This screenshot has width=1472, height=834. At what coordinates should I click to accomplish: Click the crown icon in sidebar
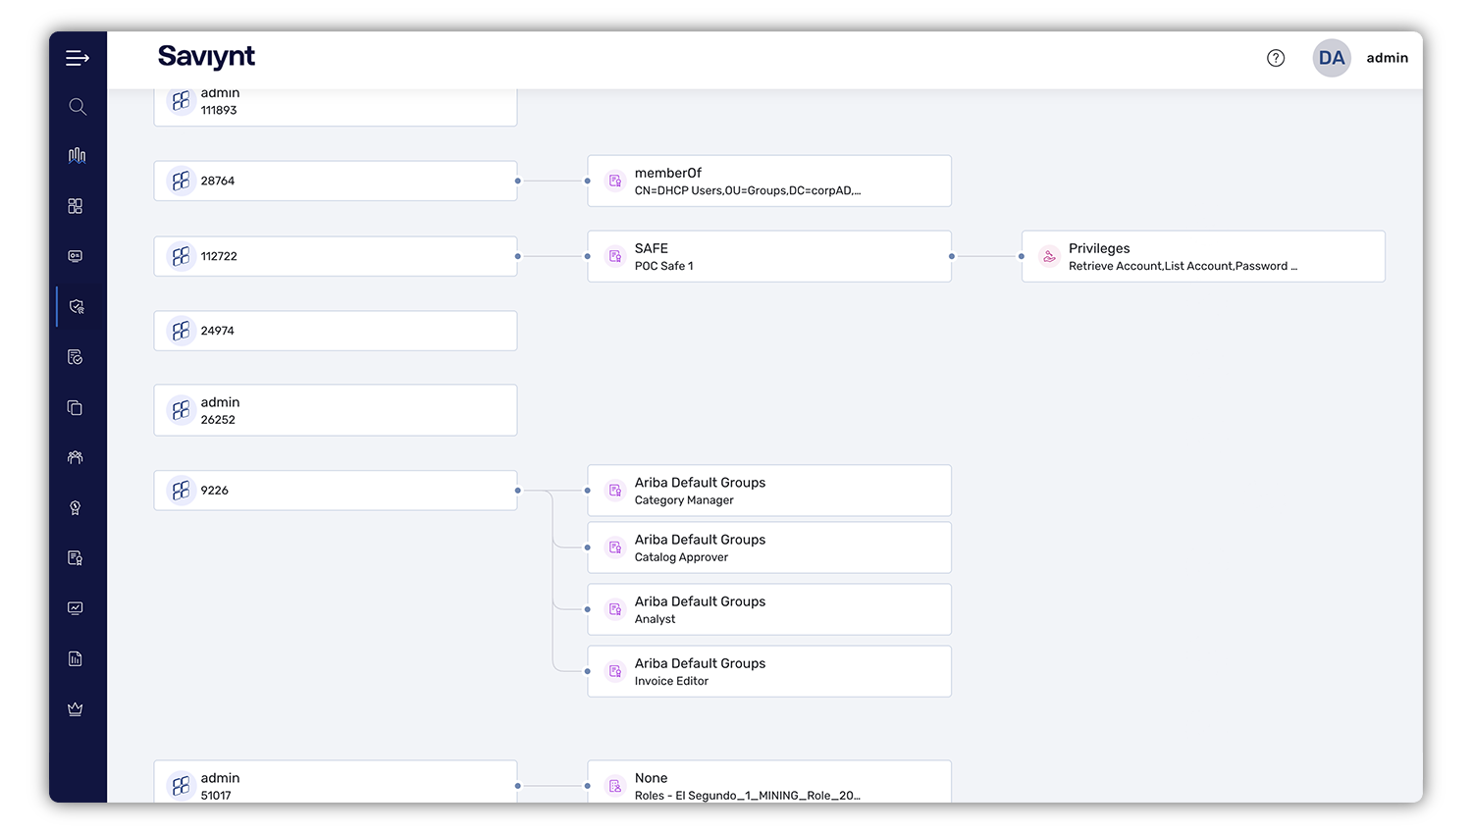coord(76,709)
